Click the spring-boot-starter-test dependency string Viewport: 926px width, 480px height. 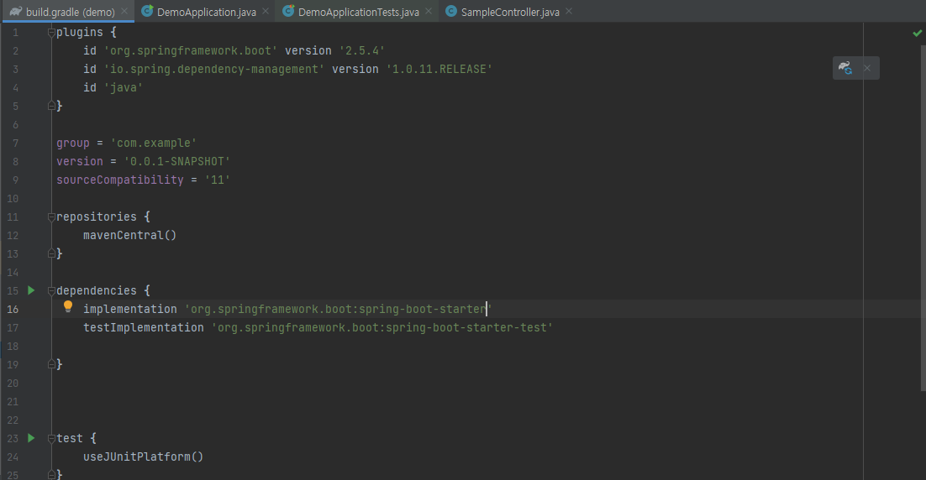(x=382, y=327)
